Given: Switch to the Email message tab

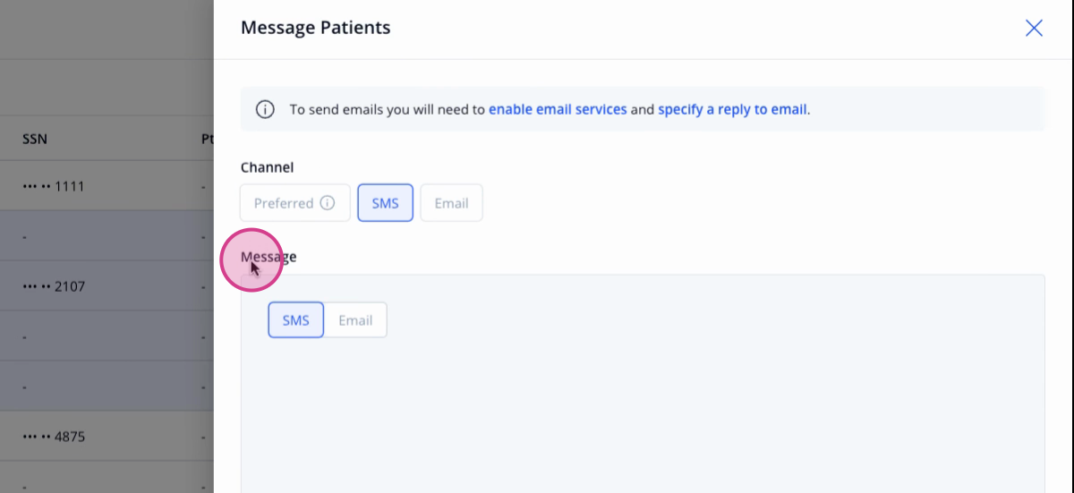Looking at the screenshot, I should (x=355, y=320).
